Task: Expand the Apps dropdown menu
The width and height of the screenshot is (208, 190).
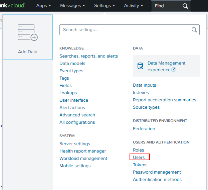Action: pyautogui.click(x=44, y=6)
